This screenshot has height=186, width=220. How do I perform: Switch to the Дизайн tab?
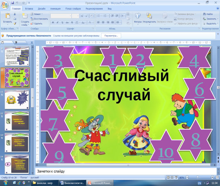[42, 9]
